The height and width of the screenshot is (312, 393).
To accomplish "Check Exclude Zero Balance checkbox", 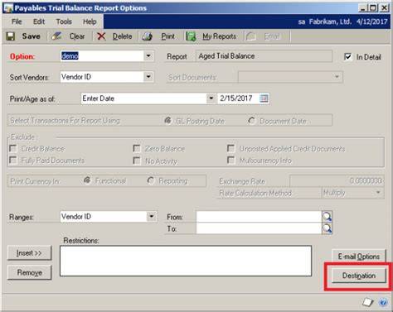I will click(x=137, y=148).
